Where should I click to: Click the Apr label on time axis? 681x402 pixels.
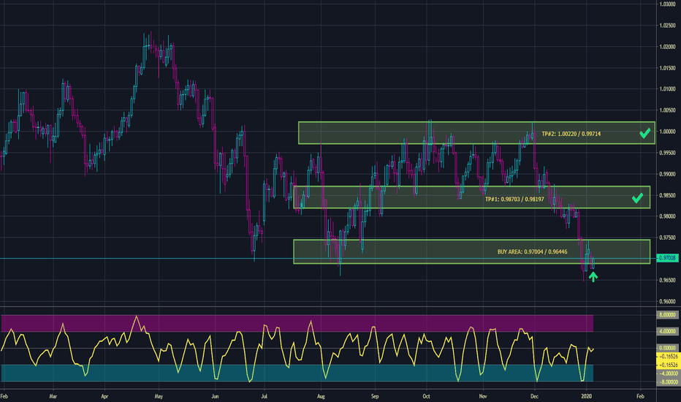[104, 396]
